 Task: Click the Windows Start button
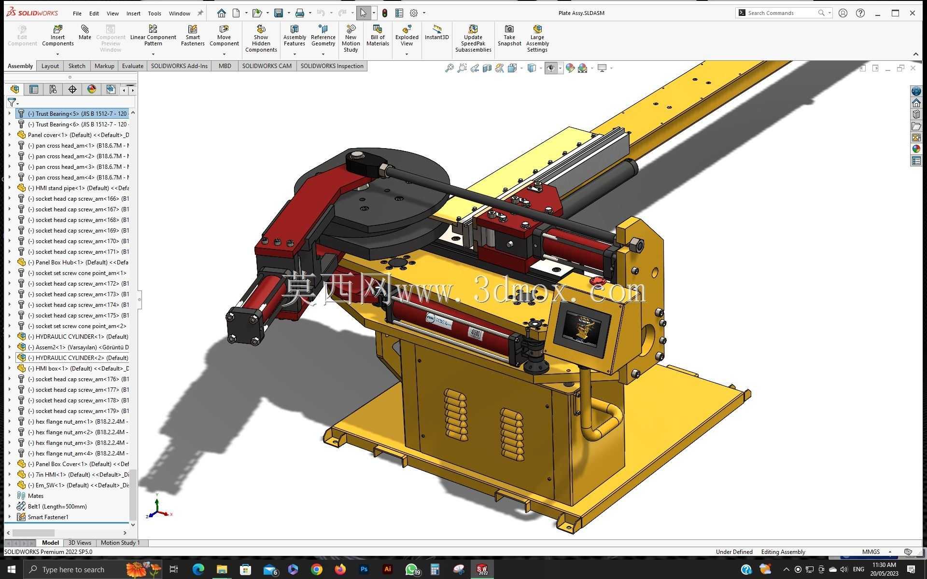coord(12,569)
